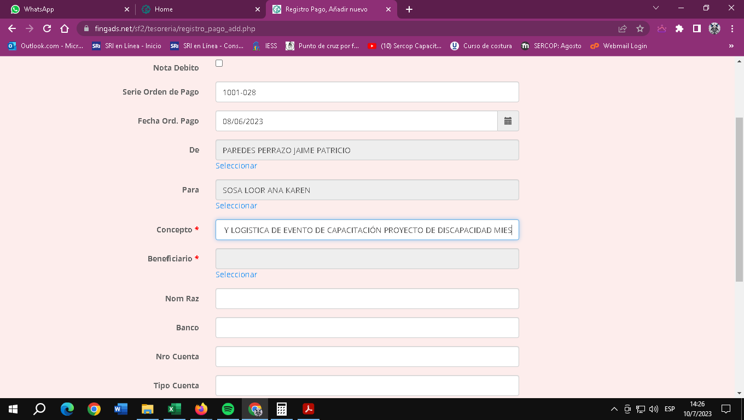
Task: Bookmark this page with the star icon
Action: pyautogui.click(x=640, y=28)
